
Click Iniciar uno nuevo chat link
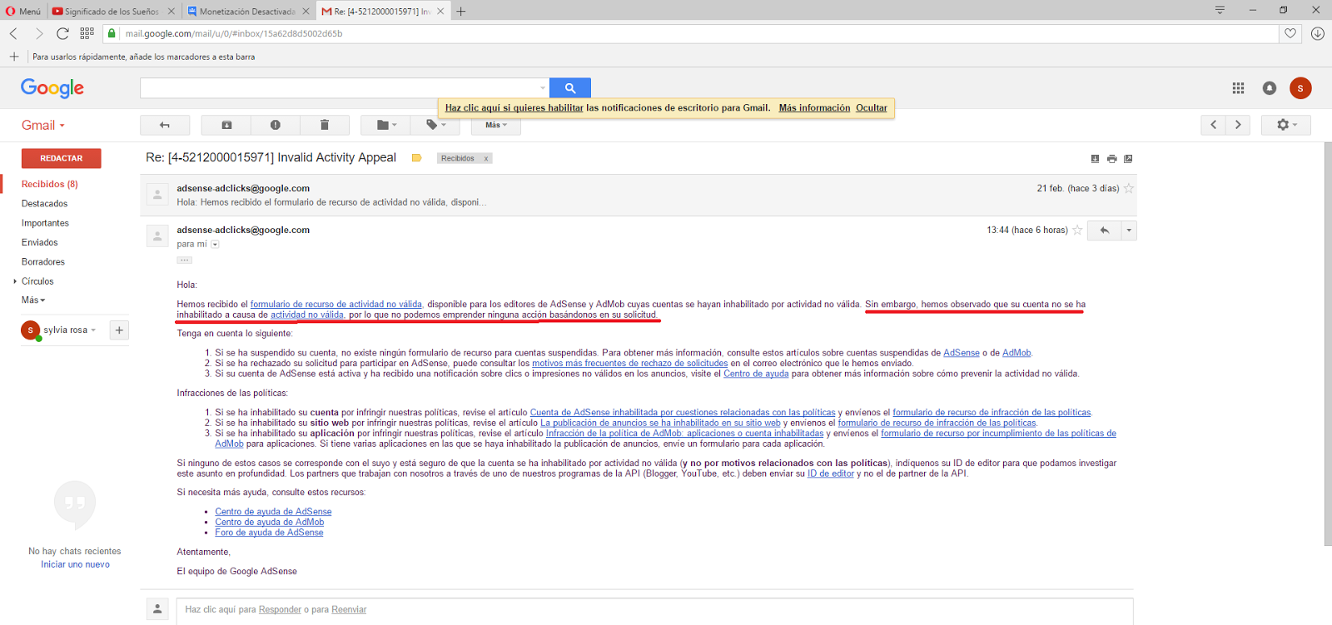click(75, 564)
